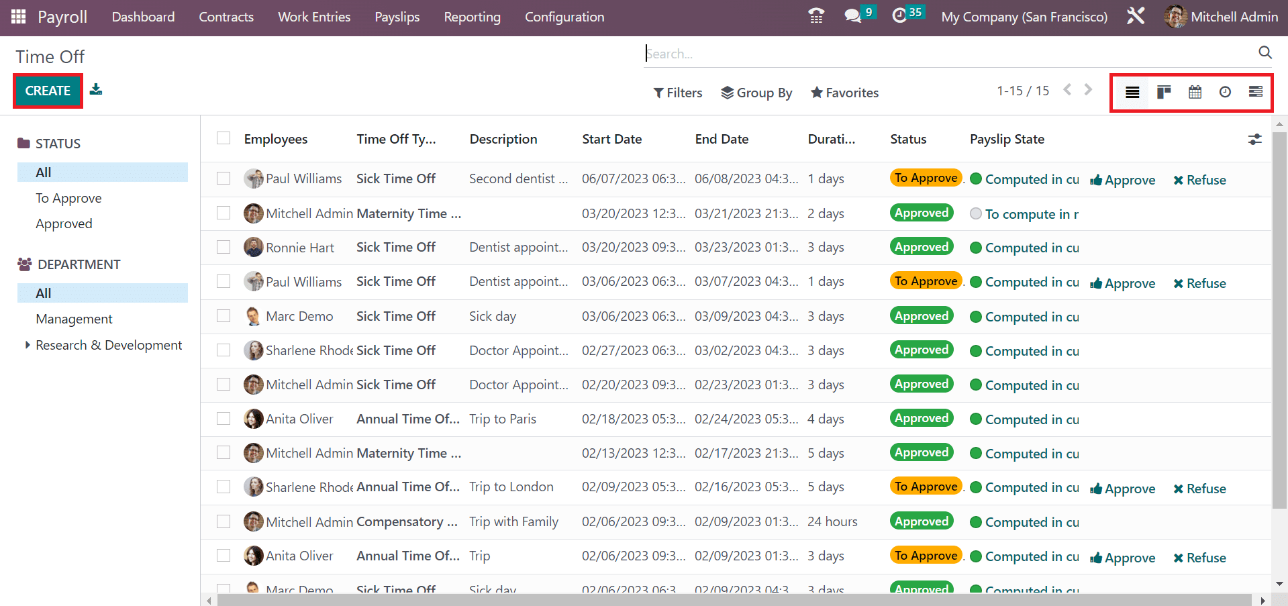The height and width of the screenshot is (606, 1288).
Task: Click the CREATE button
Action: [48, 91]
